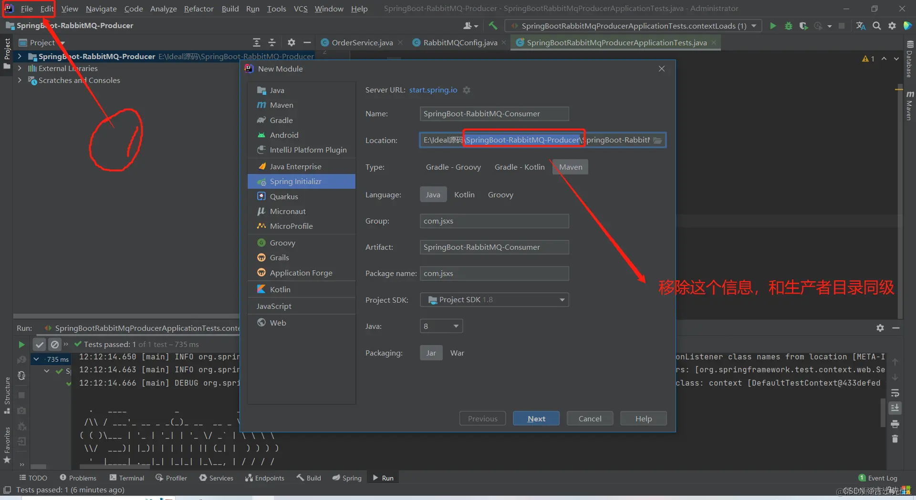Open Project tool window settings gear
The width and height of the screenshot is (916, 500).
click(291, 42)
